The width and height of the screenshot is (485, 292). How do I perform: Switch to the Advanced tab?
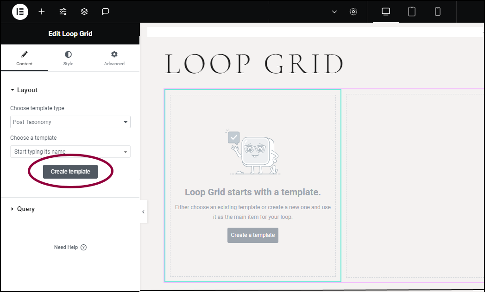(x=114, y=58)
